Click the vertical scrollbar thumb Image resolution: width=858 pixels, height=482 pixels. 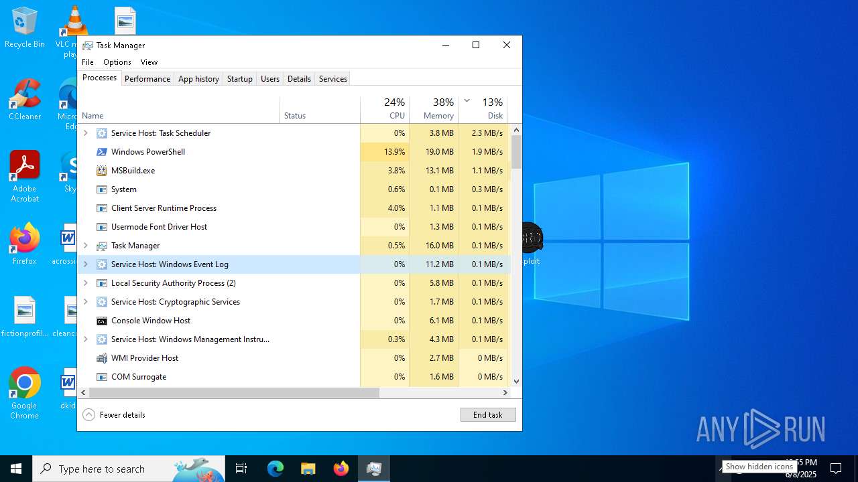[516, 152]
